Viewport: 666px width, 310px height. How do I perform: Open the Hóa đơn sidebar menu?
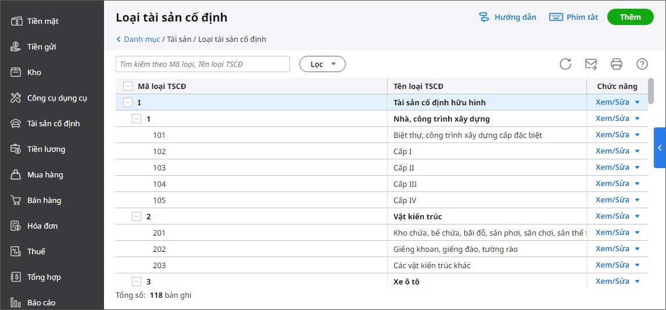coord(42,226)
